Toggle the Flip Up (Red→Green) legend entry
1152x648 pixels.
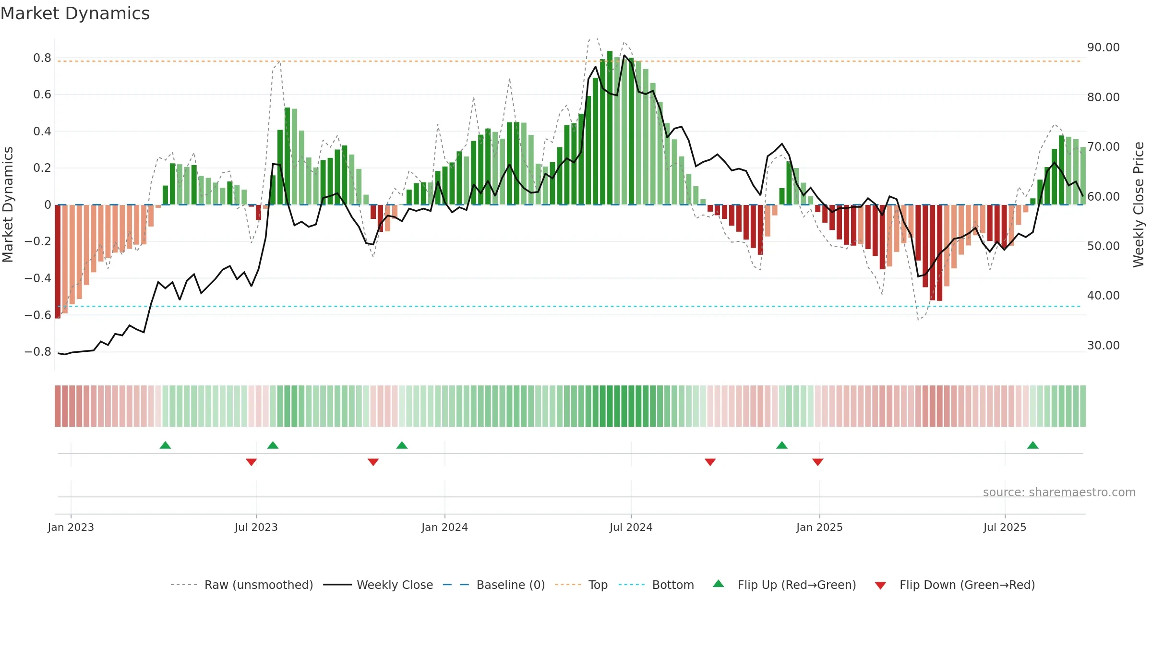click(784, 585)
